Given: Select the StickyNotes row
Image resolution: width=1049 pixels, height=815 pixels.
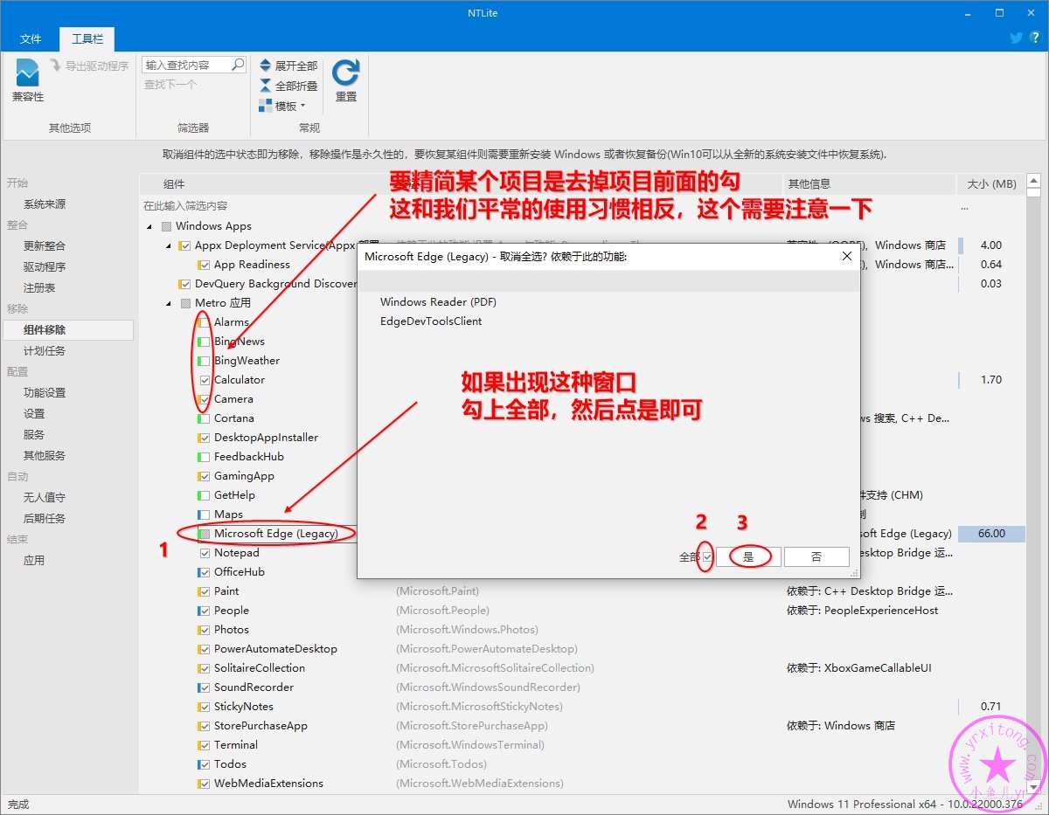Looking at the screenshot, I should (244, 707).
